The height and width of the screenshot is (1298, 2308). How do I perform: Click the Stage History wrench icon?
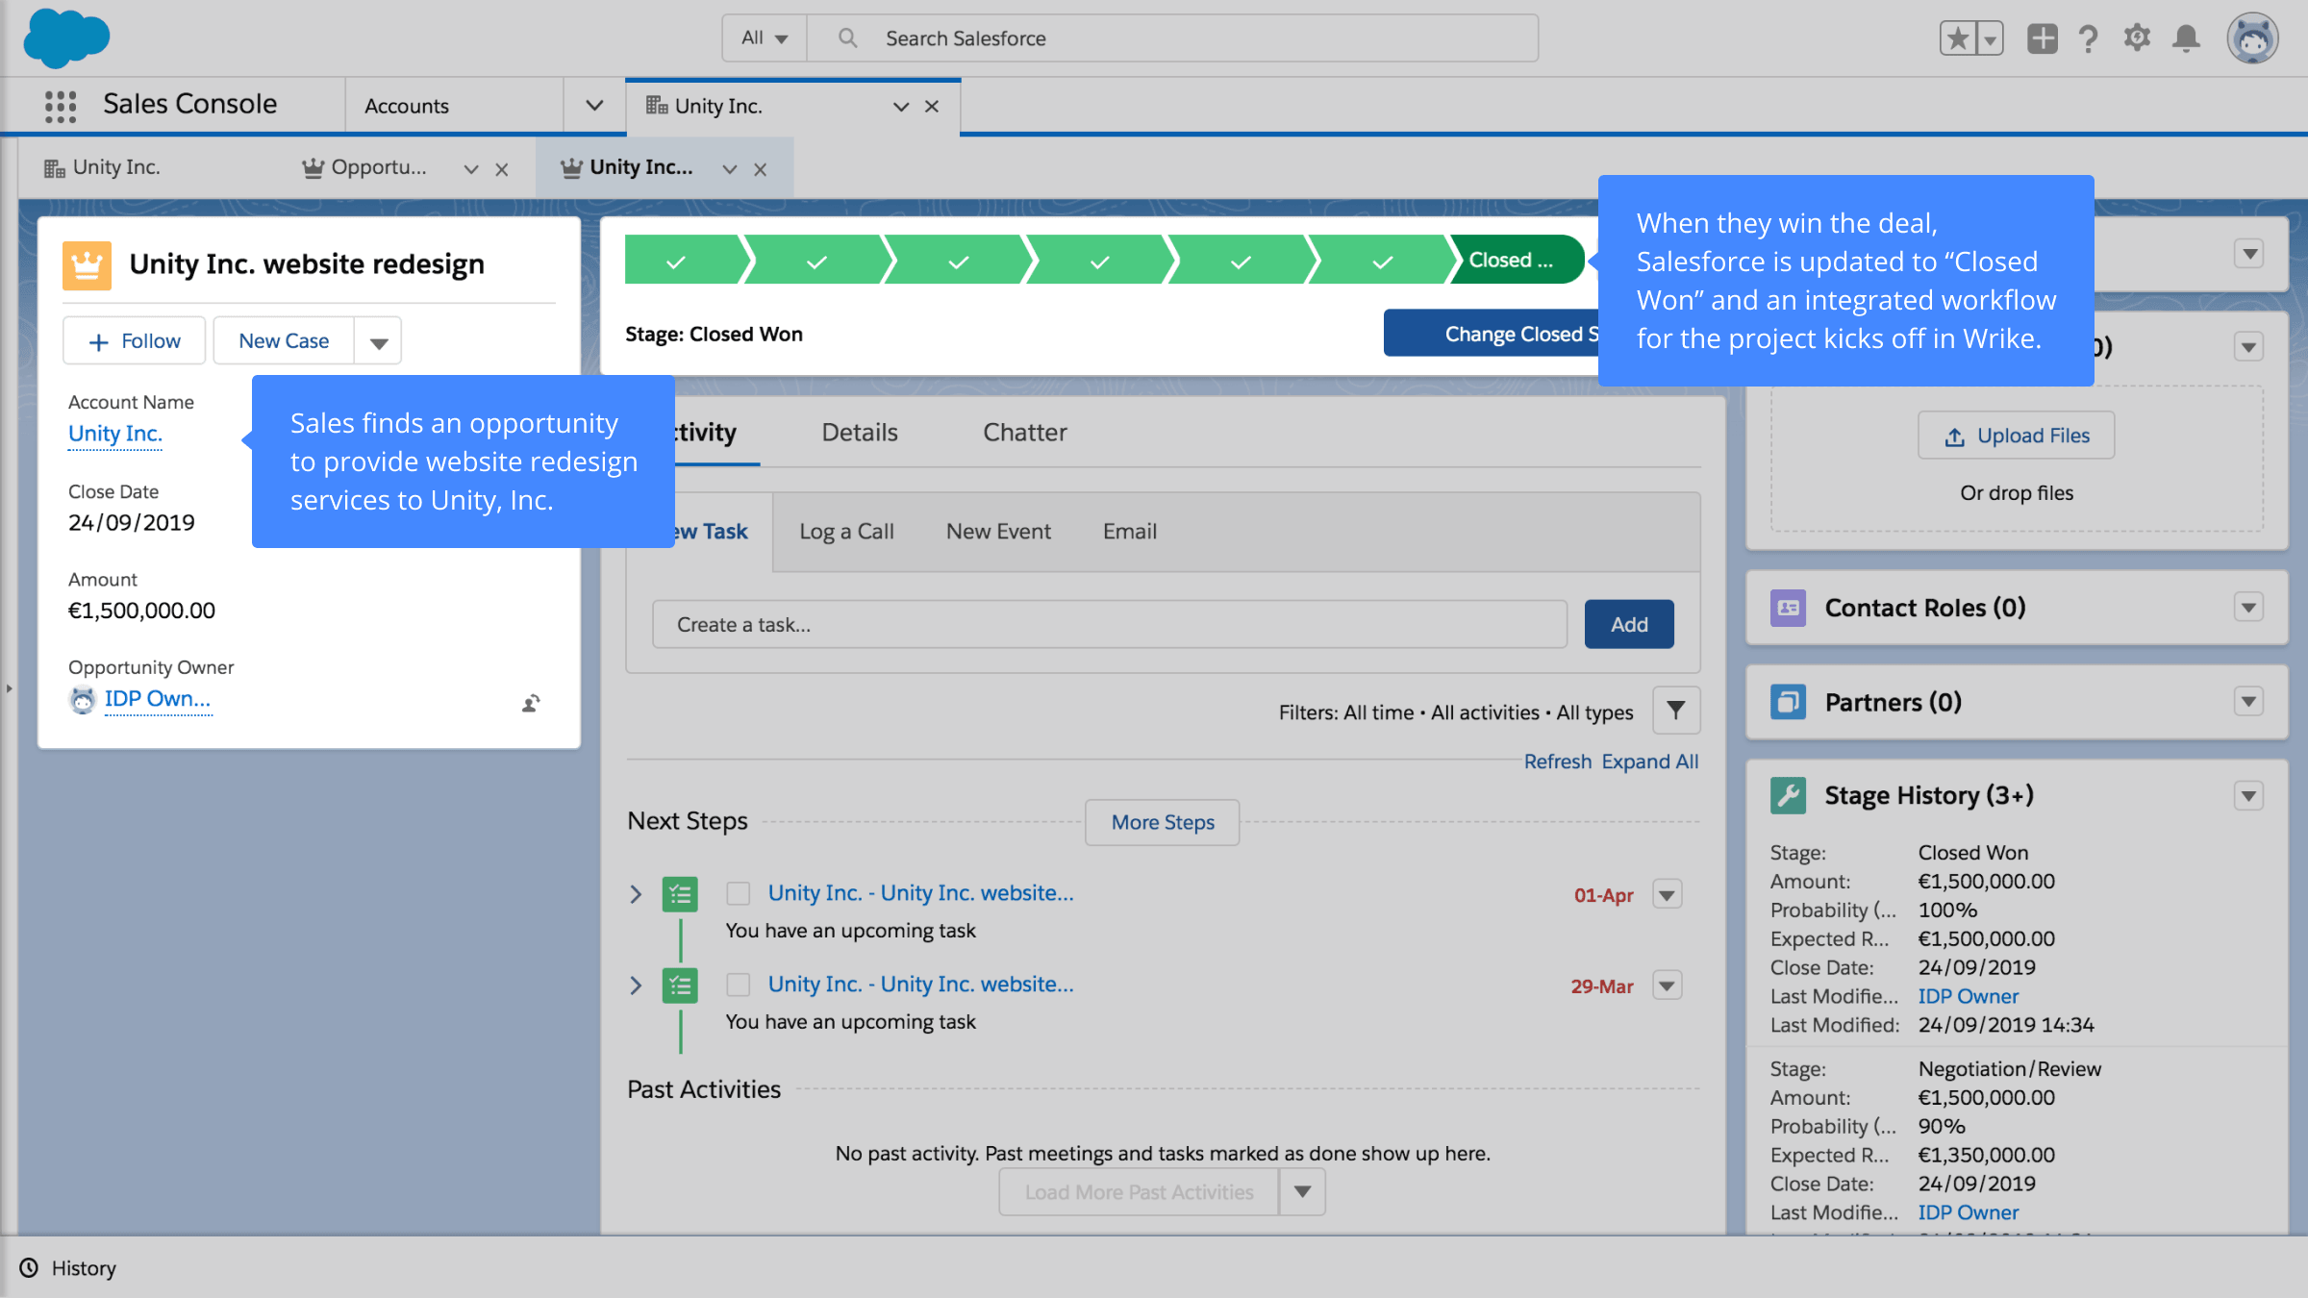point(1788,796)
